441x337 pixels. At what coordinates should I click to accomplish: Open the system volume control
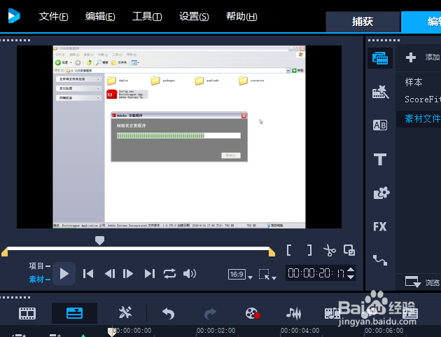(x=190, y=274)
